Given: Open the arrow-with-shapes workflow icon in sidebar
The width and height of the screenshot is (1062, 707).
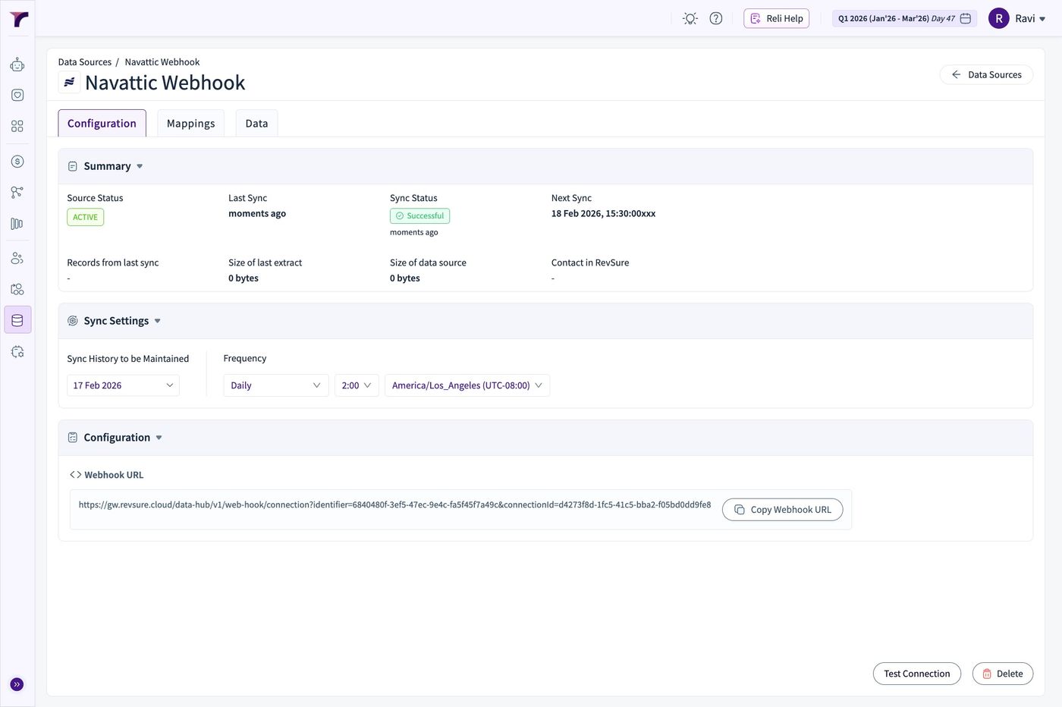Looking at the screenshot, I should pyautogui.click(x=17, y=289).
